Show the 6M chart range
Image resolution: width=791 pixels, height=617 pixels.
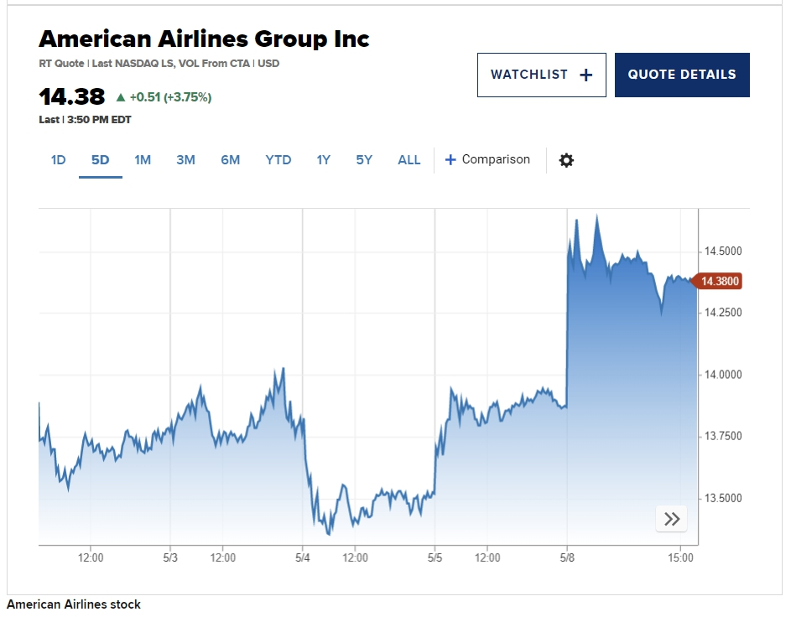(x=230, y=160)
